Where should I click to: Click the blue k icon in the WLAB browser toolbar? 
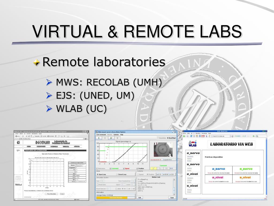click(x=207, y=136)
